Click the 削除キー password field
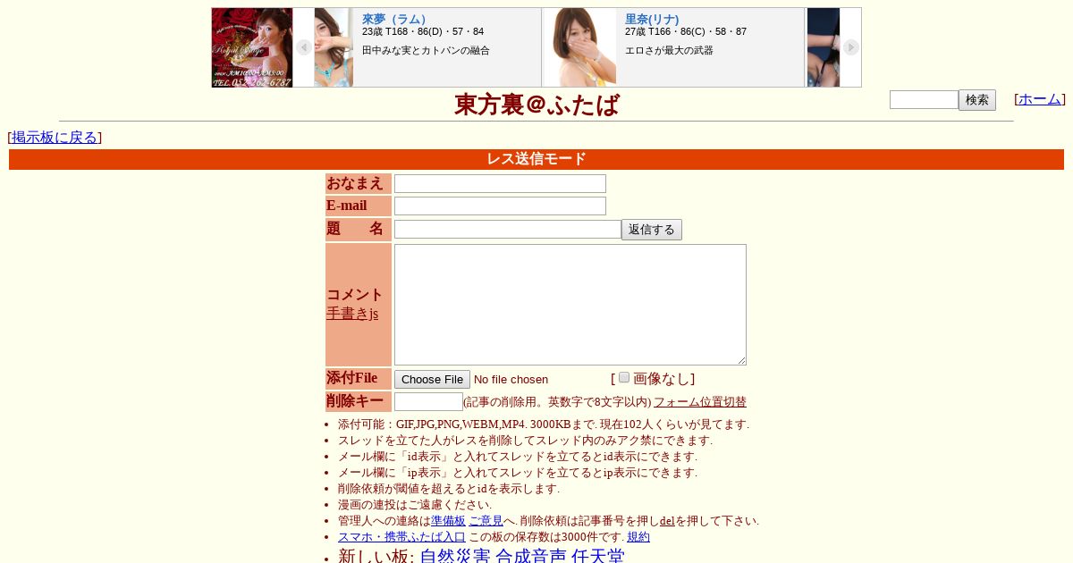Image resolution: width=1073 pixels, height=563 pixels. point(428,401)
